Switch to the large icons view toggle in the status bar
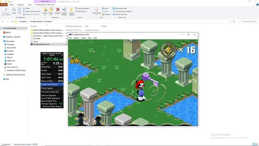 257,144
